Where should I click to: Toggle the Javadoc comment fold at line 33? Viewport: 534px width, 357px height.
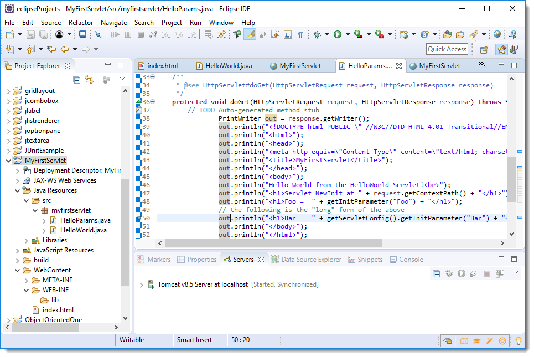(153, 76)
